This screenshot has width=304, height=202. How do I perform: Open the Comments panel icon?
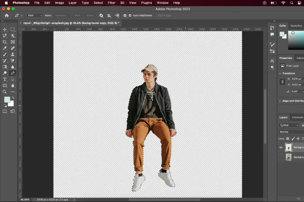(x=272, y=34)
